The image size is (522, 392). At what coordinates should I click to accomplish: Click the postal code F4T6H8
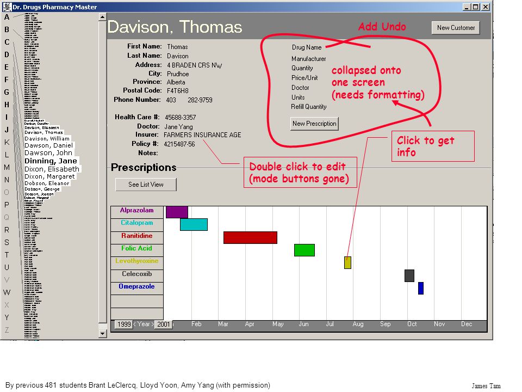(177, 91)
